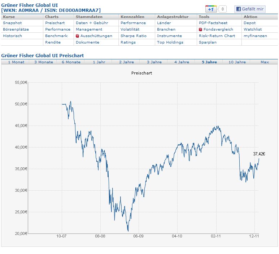Open the Börsenplätze link
The width and height of the screenshot is (279, 254).
16,30
